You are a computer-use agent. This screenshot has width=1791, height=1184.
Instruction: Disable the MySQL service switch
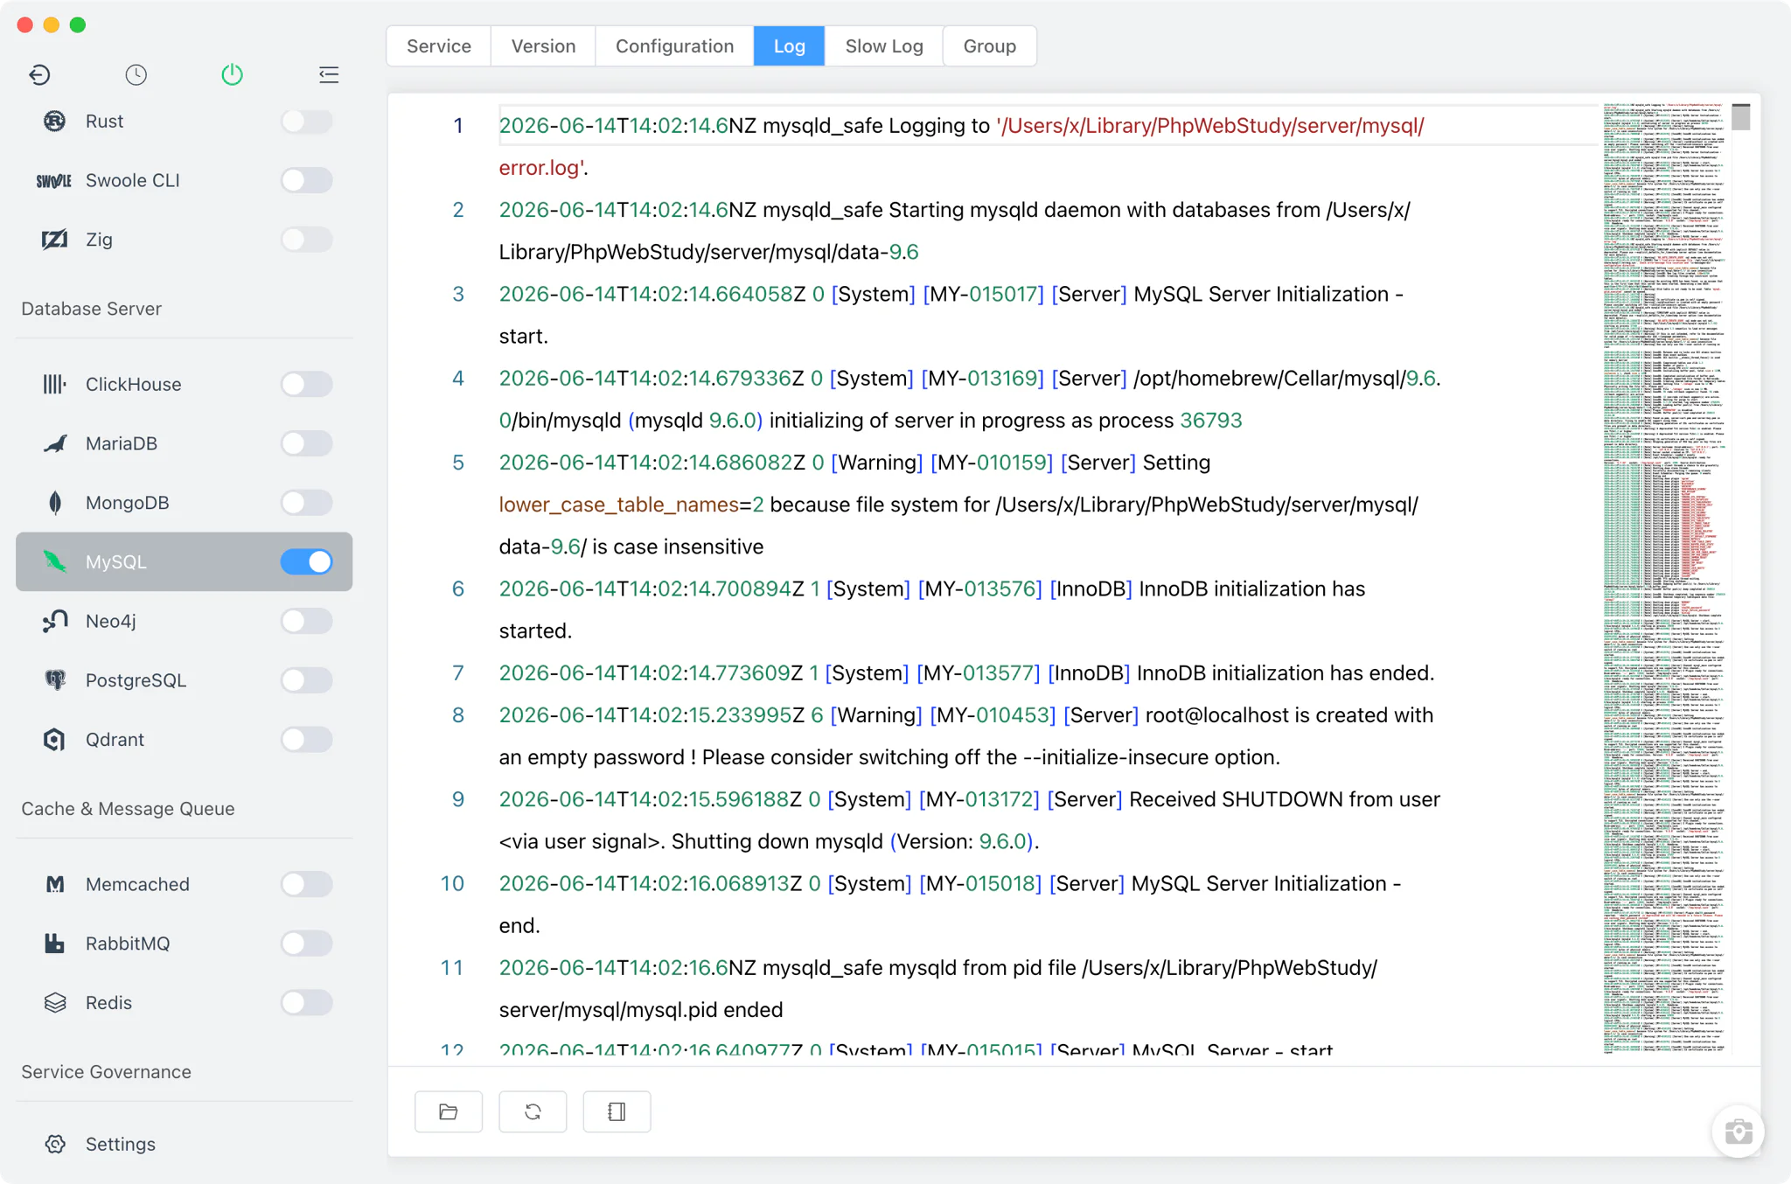307,561
